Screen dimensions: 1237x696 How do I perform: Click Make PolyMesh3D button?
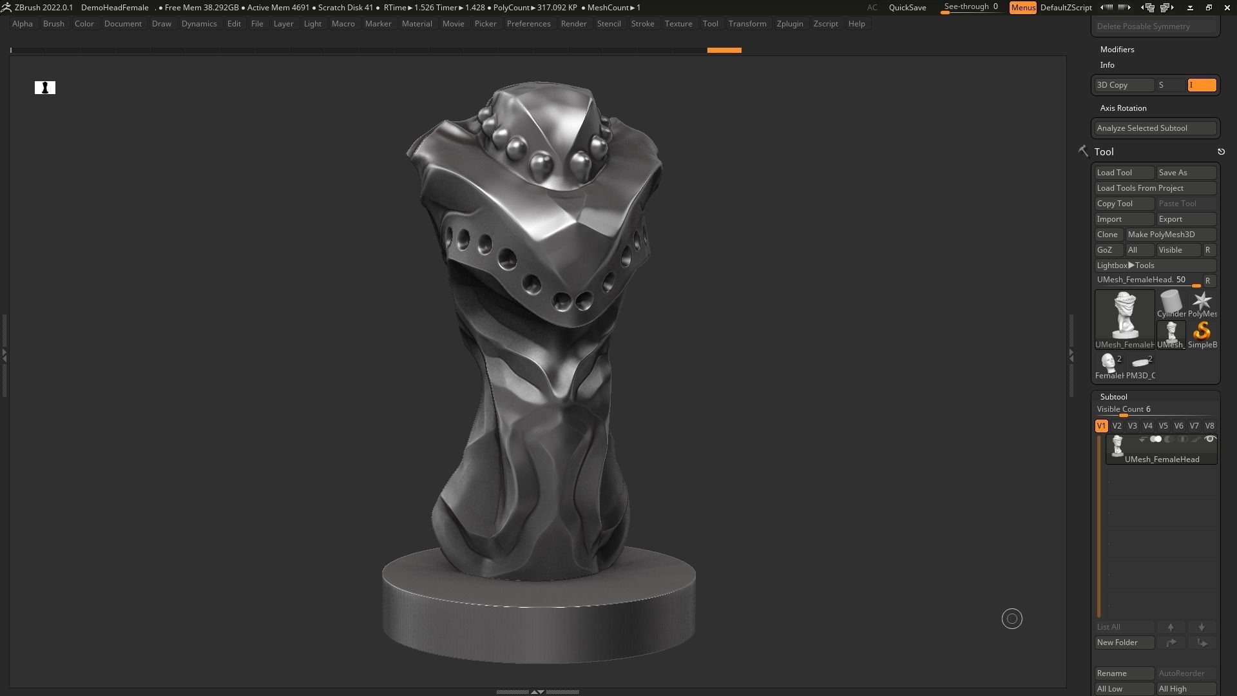click(x=1171, y=235)
